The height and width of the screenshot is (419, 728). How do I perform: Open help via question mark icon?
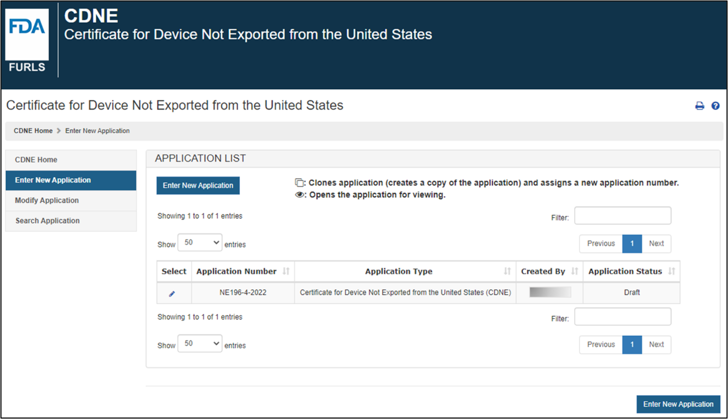click(716, 106)
